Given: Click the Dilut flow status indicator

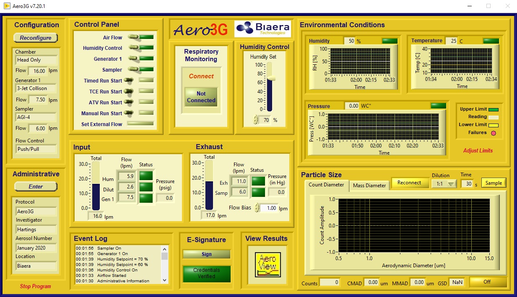Looking at the screenshot, I should coord(146,187).
